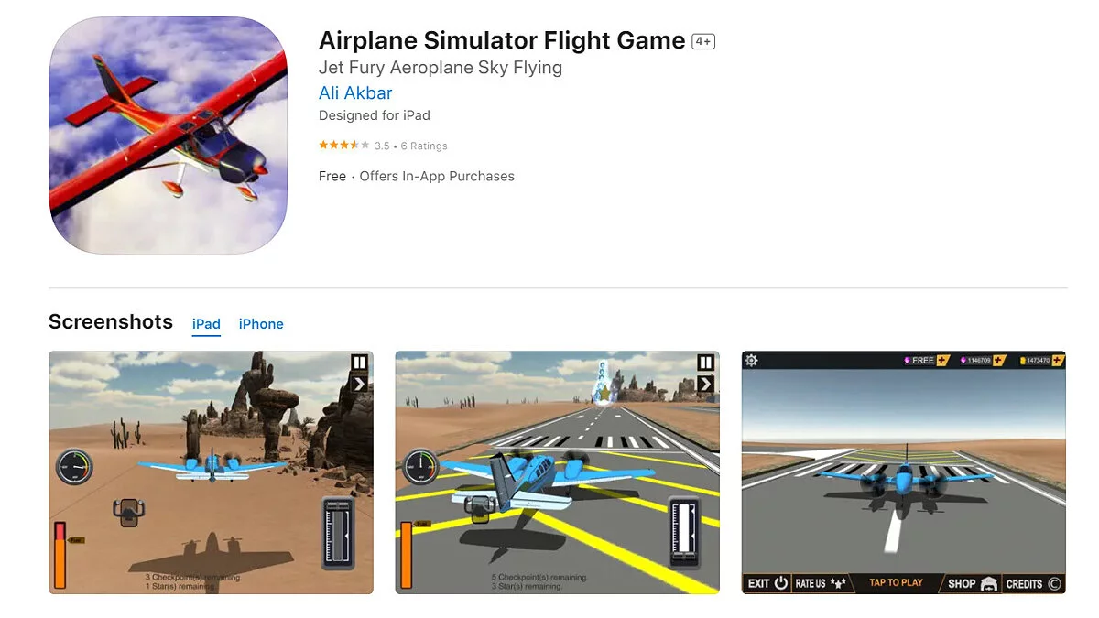Click the CREDITS copyright icon
The height and width of the screenshot is (618, 1099).
(x=1054, y=583)
